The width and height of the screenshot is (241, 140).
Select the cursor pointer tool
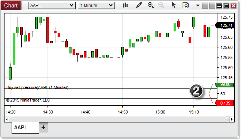coord(174,5)
